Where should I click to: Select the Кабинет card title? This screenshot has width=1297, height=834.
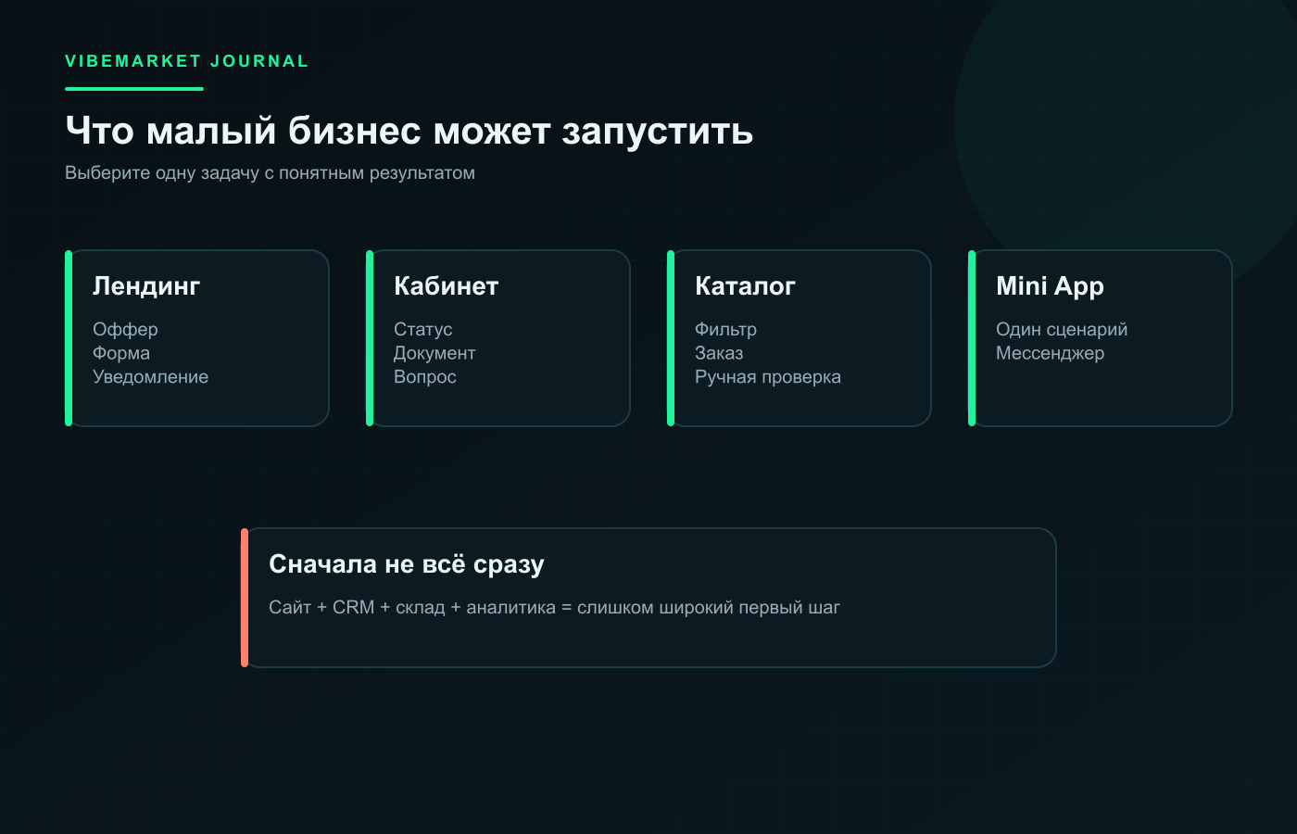(x=447, y=286)
